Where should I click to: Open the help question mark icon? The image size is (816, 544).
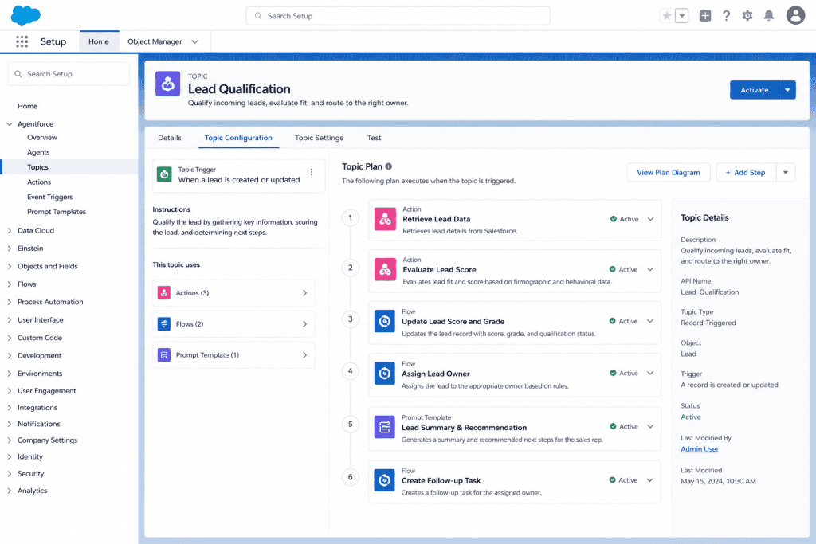[727, 16]
